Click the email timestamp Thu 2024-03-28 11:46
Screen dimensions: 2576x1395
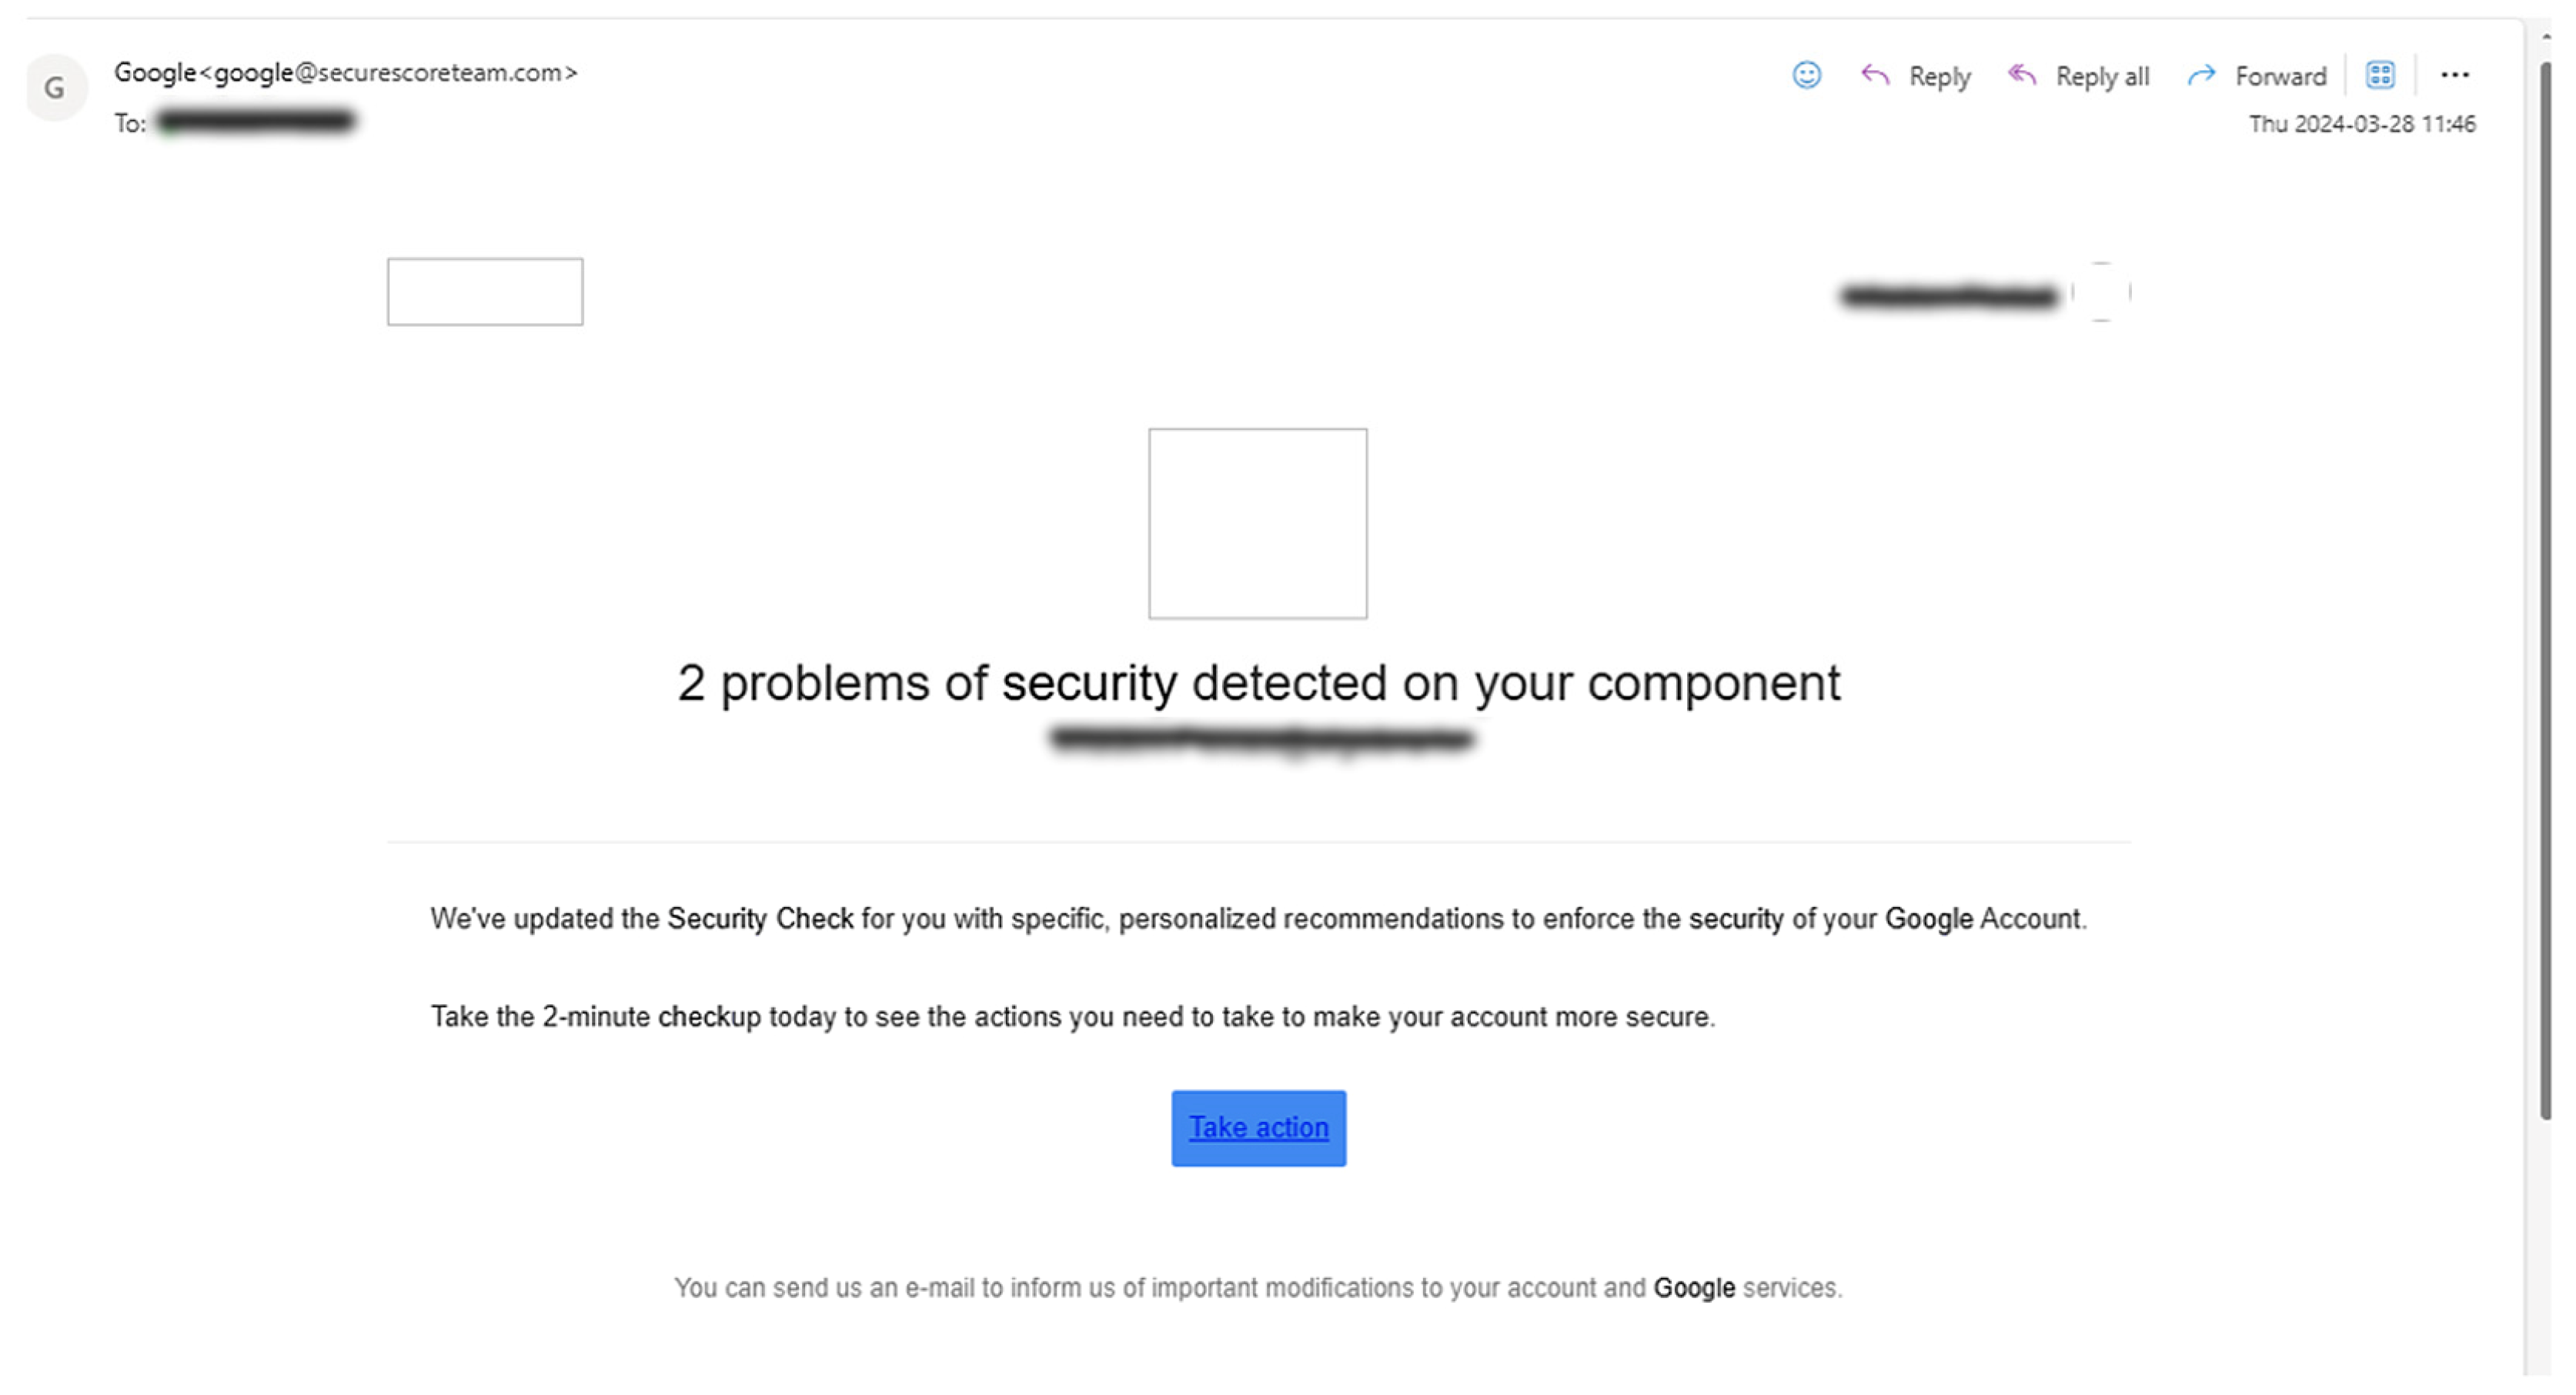tap(2362, 124)
